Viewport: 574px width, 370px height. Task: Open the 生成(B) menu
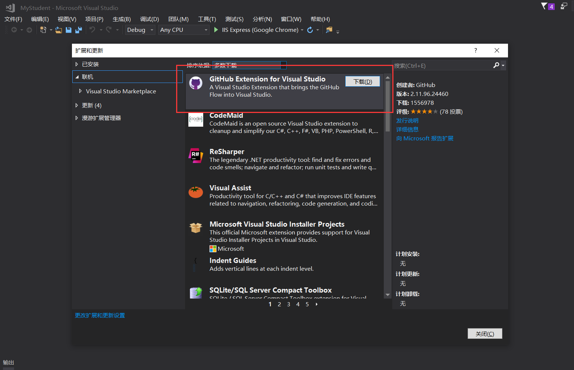(x=122, y=19)
